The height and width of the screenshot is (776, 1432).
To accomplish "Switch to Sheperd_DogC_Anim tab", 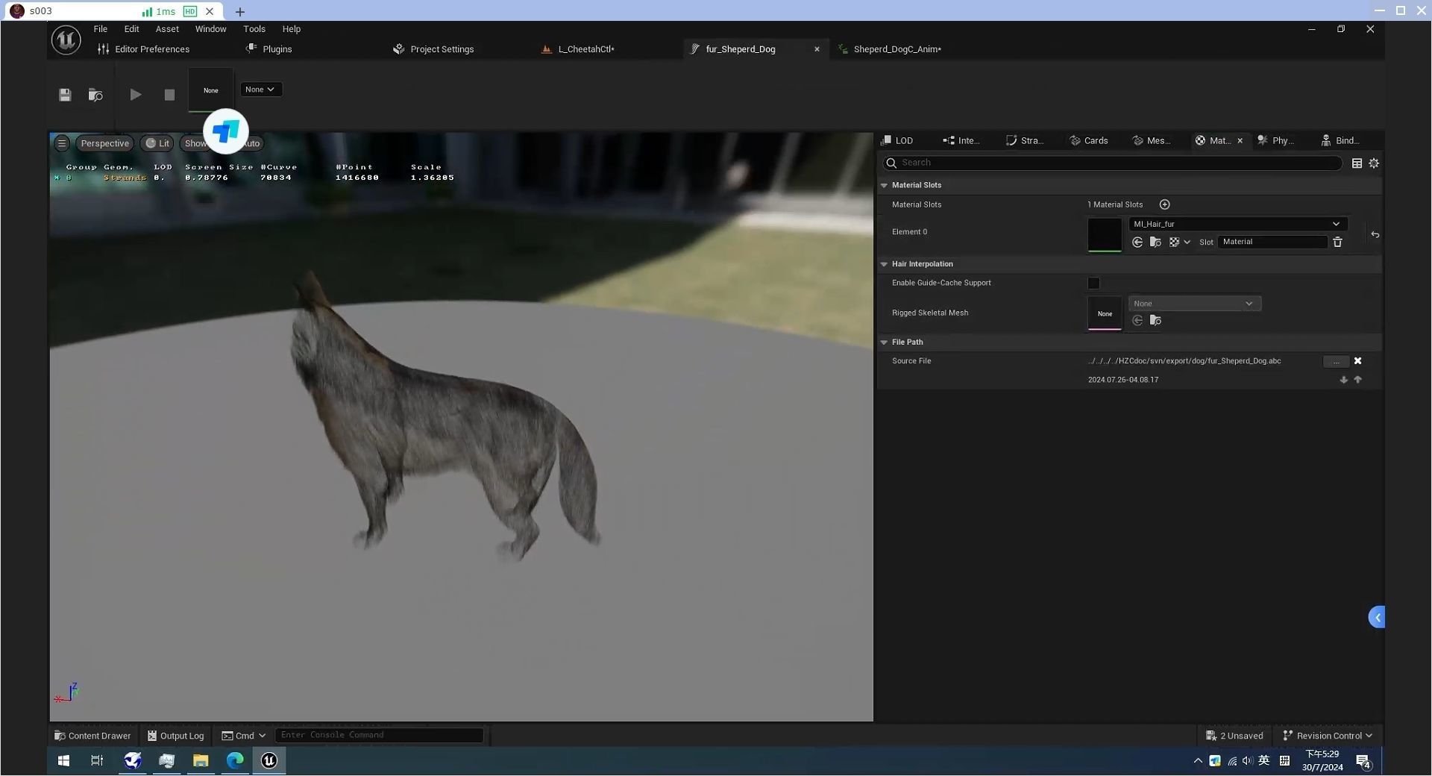I will [x=890, y=49].
